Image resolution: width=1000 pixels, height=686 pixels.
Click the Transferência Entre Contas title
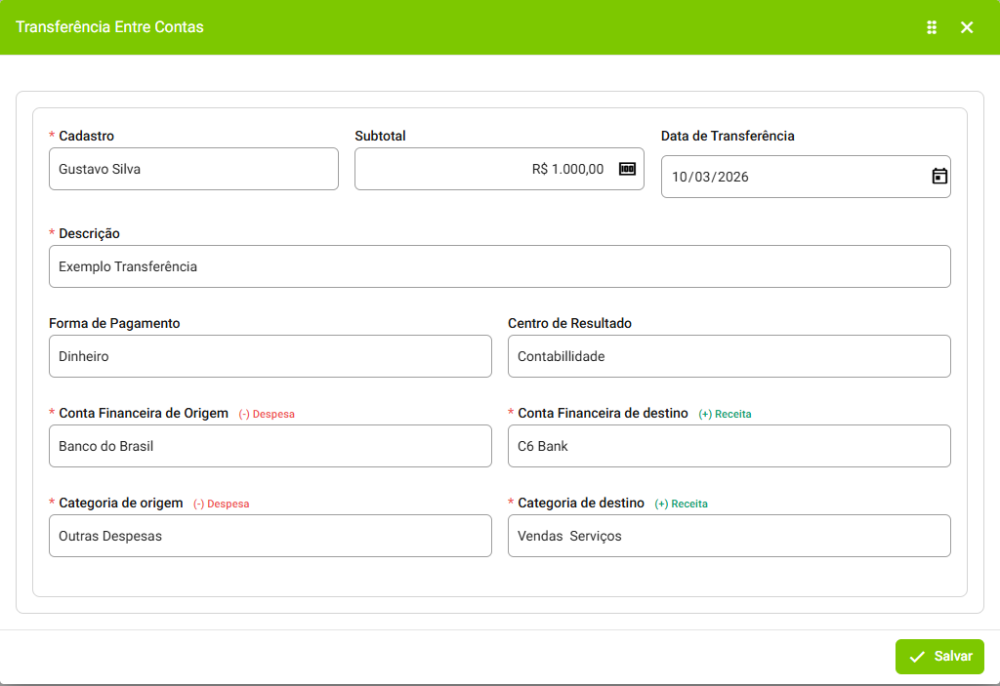click(109, 27)
